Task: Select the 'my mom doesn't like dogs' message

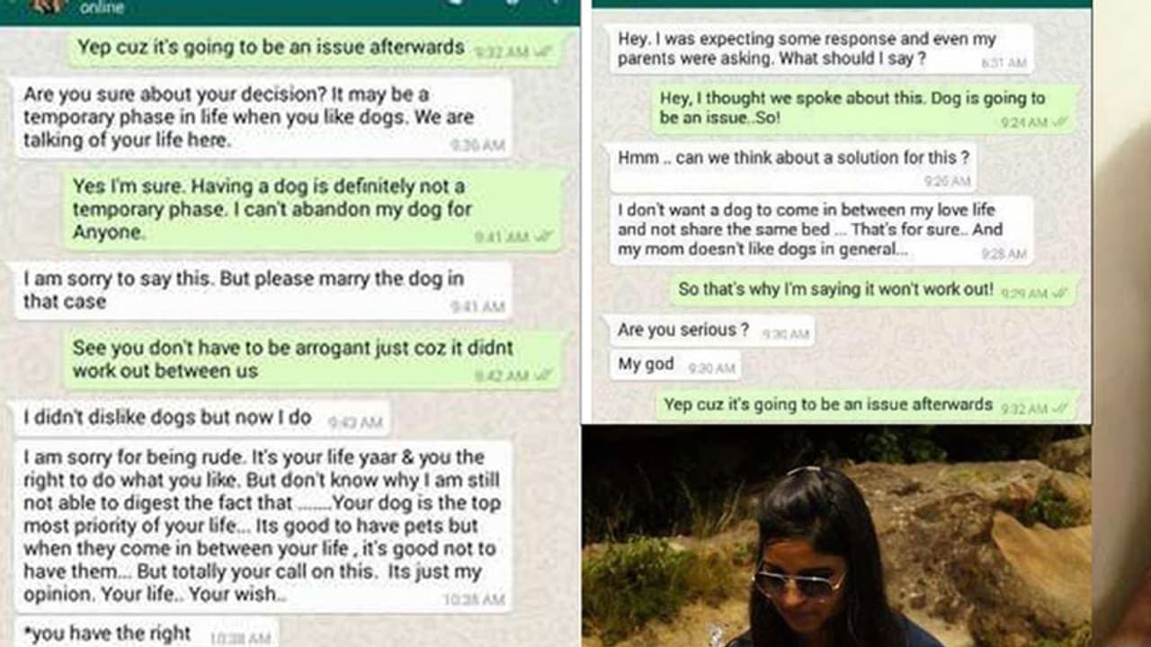Action: pyautogui.click(x=822, y=231)
